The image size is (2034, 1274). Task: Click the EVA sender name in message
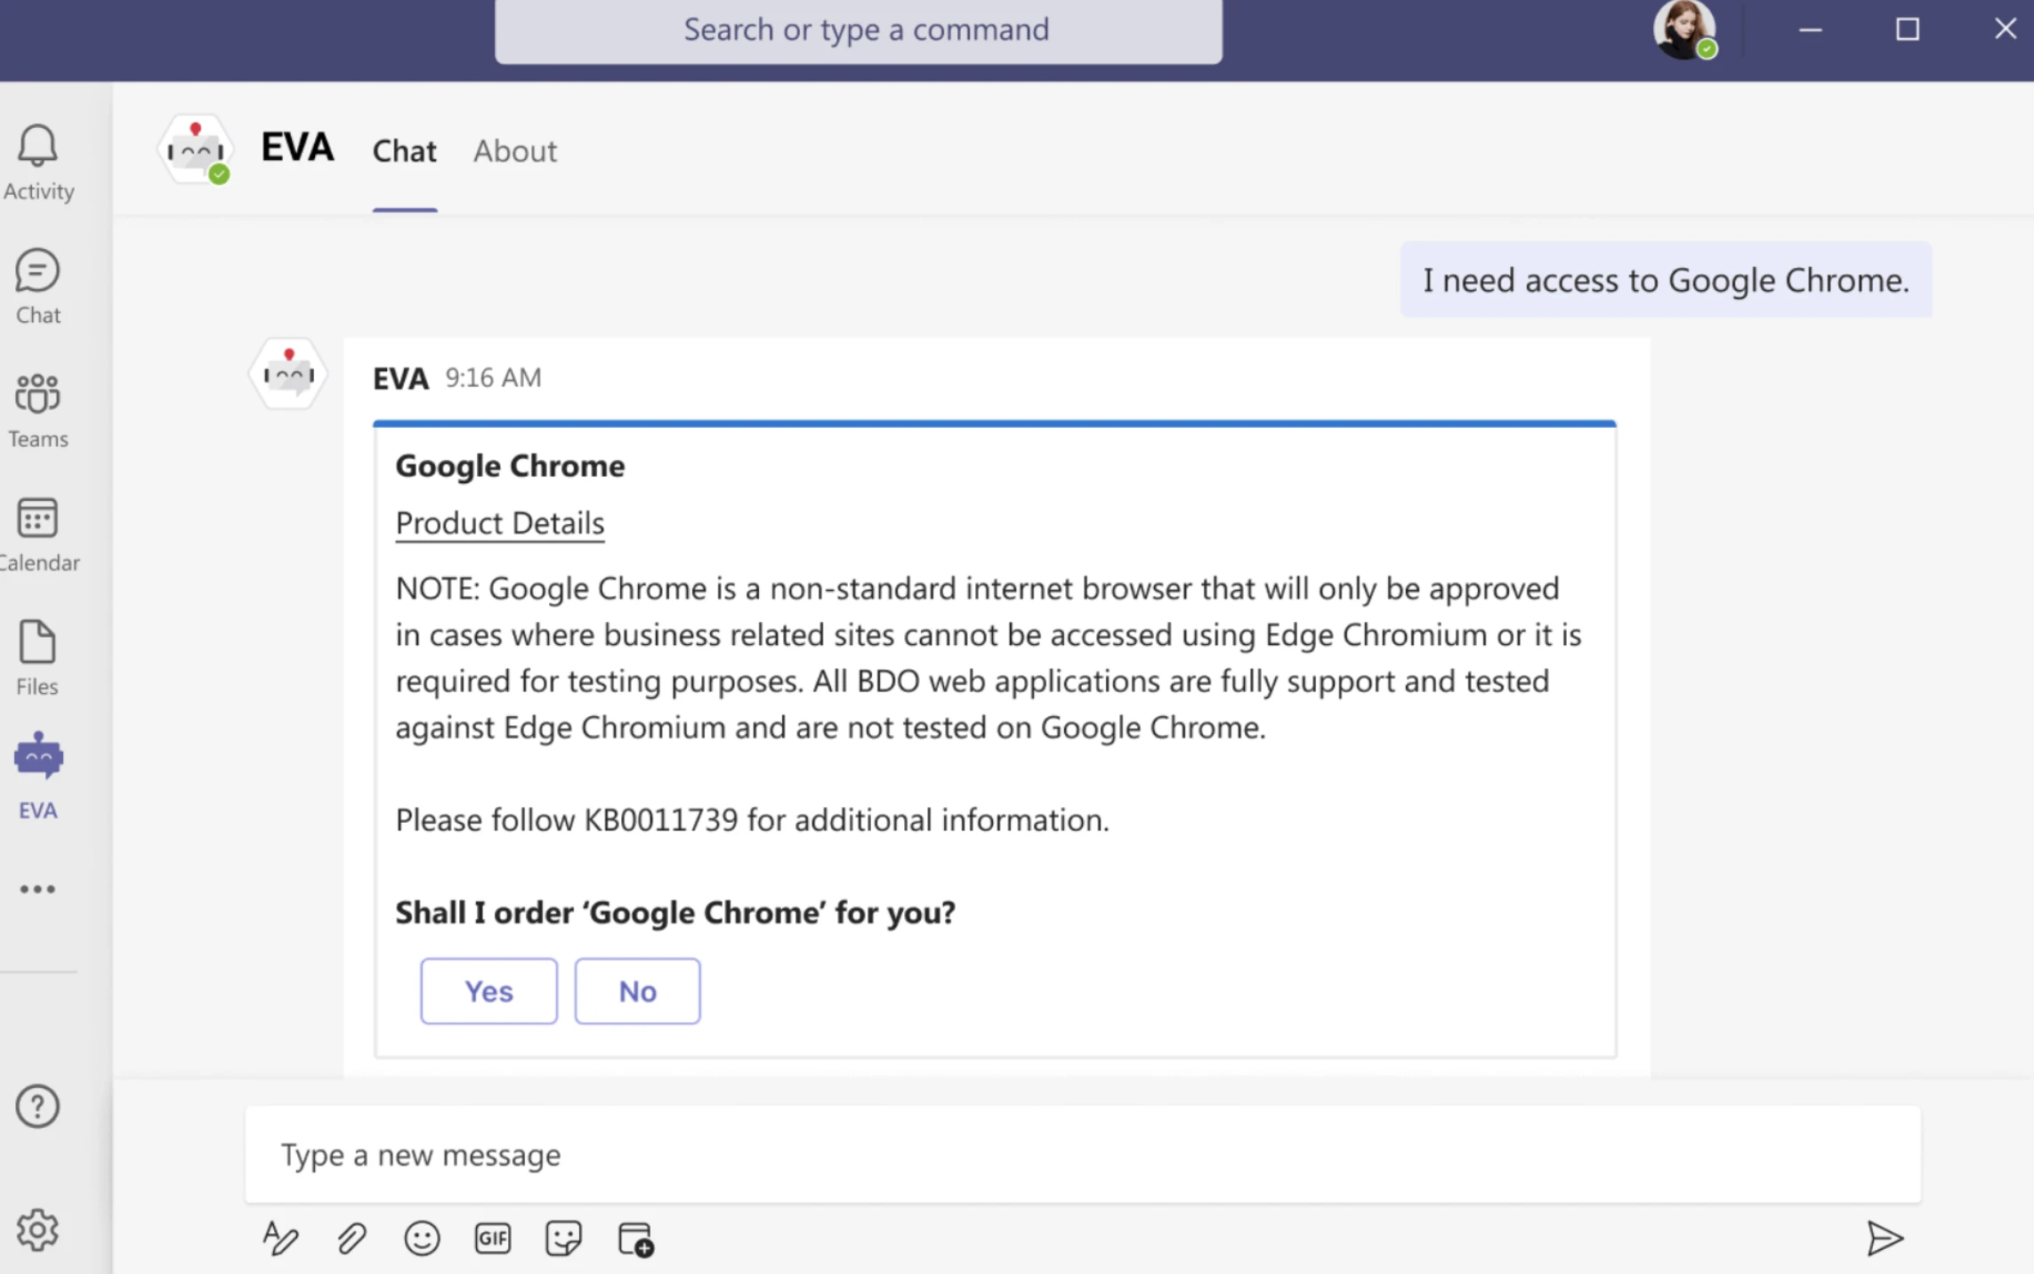[400, 378]
